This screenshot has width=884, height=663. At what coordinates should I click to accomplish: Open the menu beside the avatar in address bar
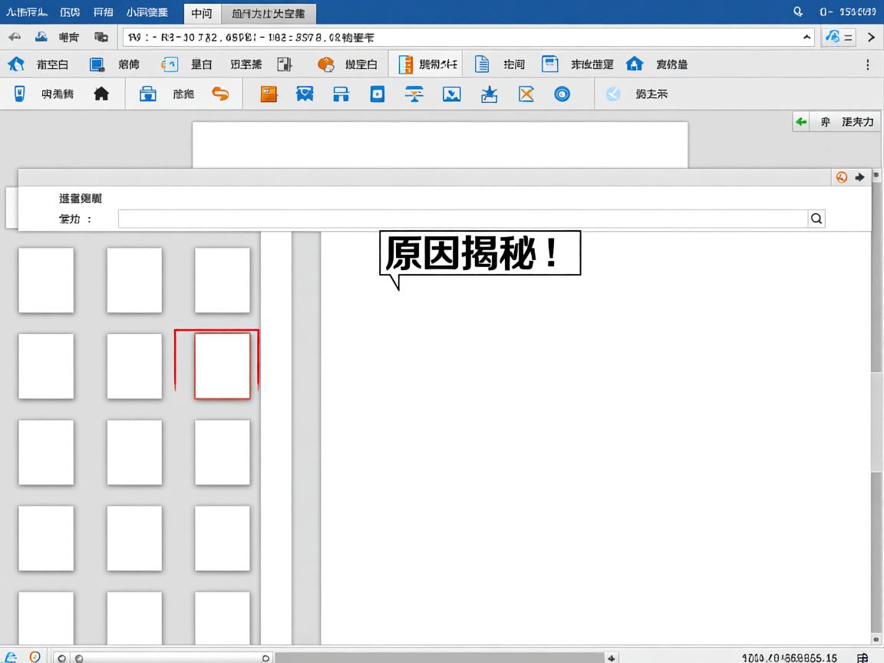(840, 36)
